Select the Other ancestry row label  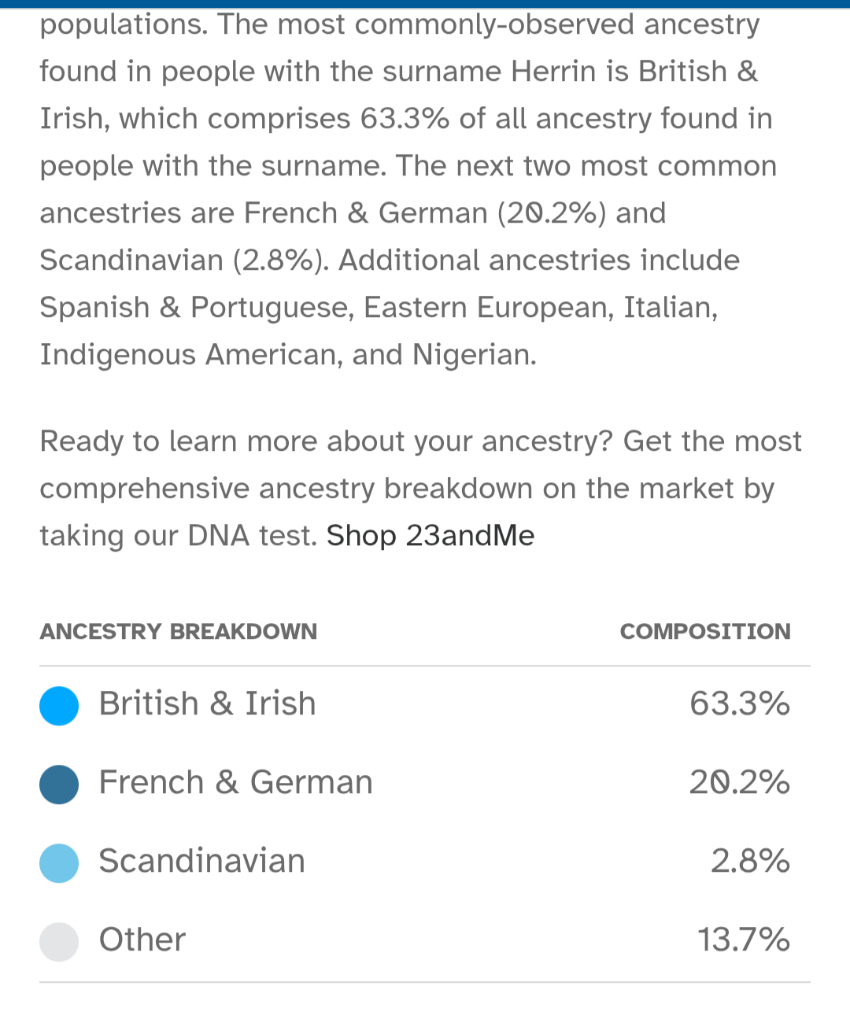coord(142,940)
